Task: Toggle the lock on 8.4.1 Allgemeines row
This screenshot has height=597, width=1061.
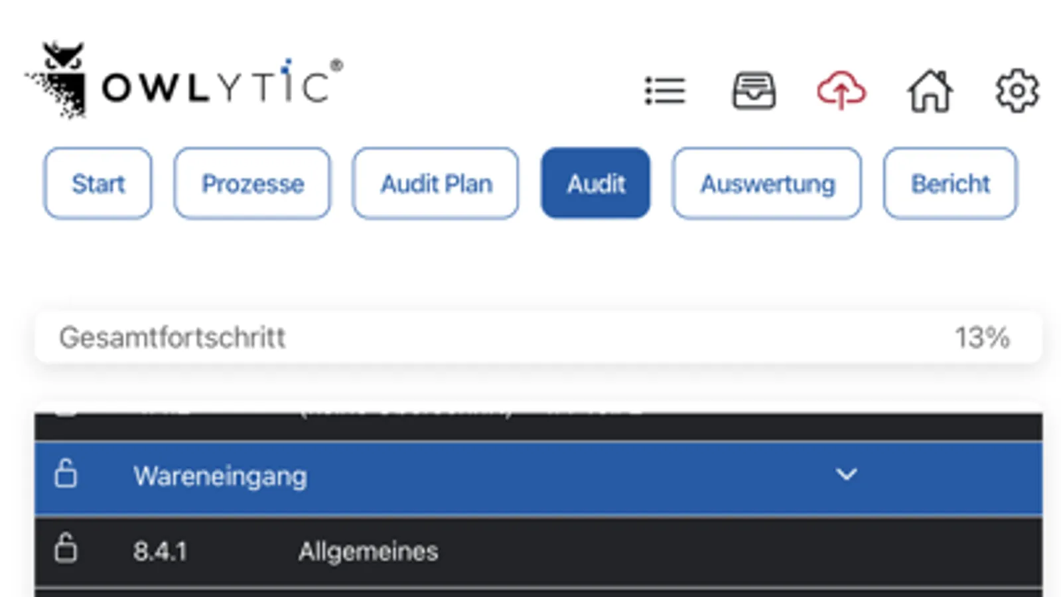Action: [x=66, y=549]
